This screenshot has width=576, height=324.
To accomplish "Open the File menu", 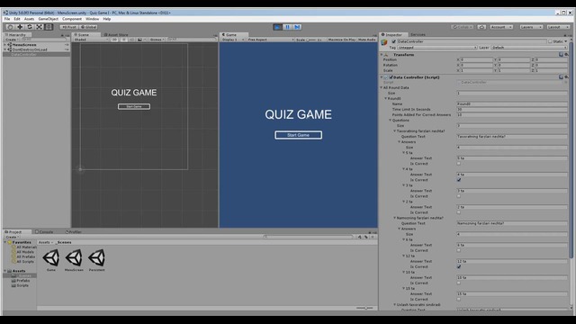I will 7,19.
